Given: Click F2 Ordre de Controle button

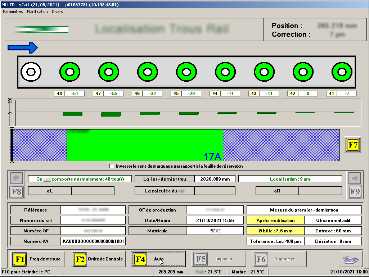Looking at the screenshot, I should pos(98,259).
